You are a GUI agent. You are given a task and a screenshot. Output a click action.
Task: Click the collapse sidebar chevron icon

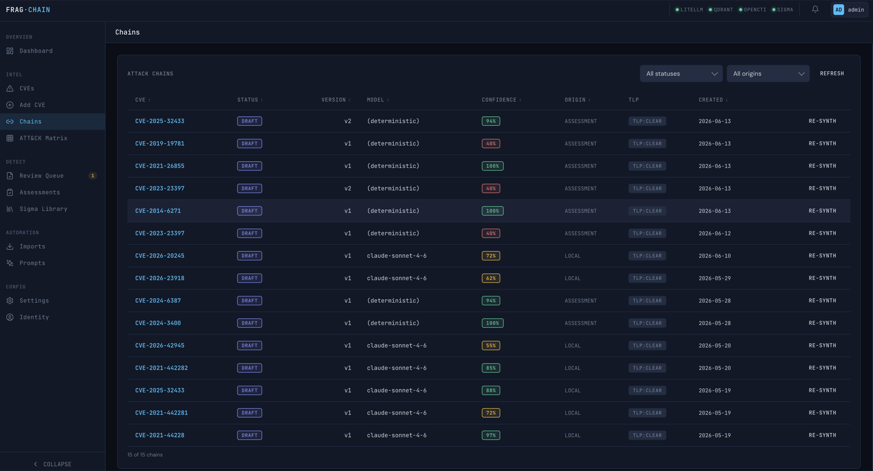[35, 464]
